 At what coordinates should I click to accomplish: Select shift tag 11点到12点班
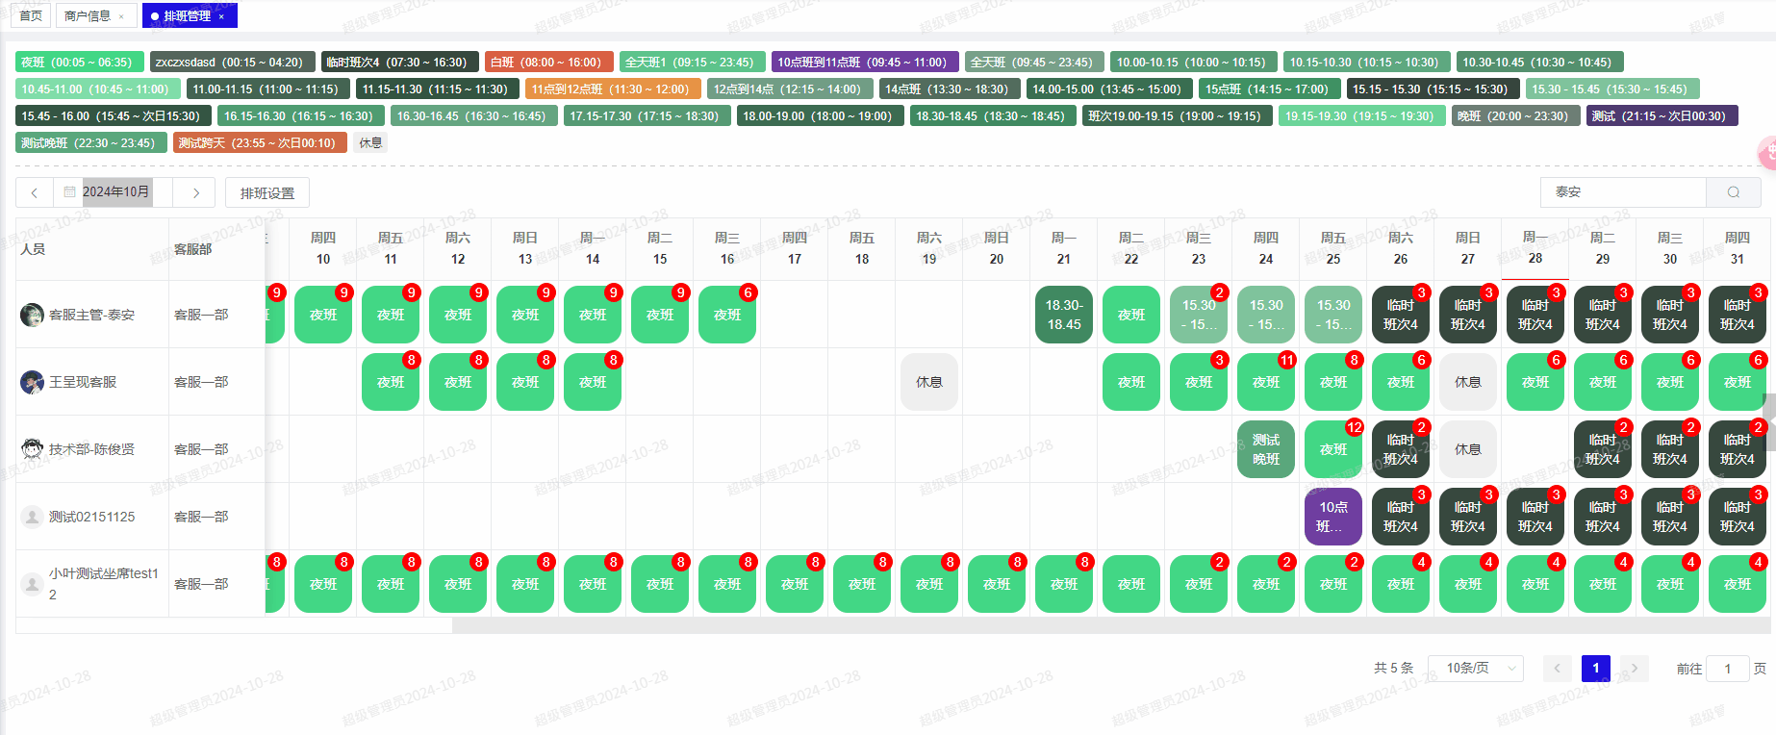point(613,89)
